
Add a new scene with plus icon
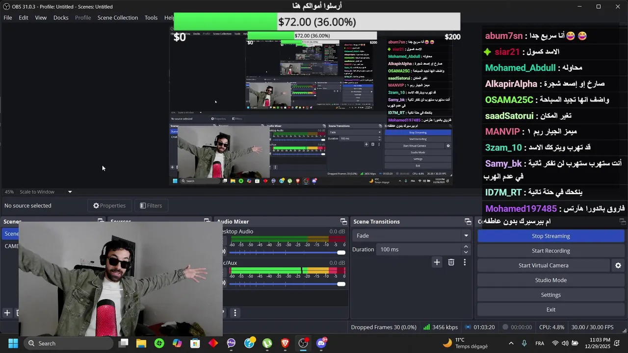(x=7, y=312)
